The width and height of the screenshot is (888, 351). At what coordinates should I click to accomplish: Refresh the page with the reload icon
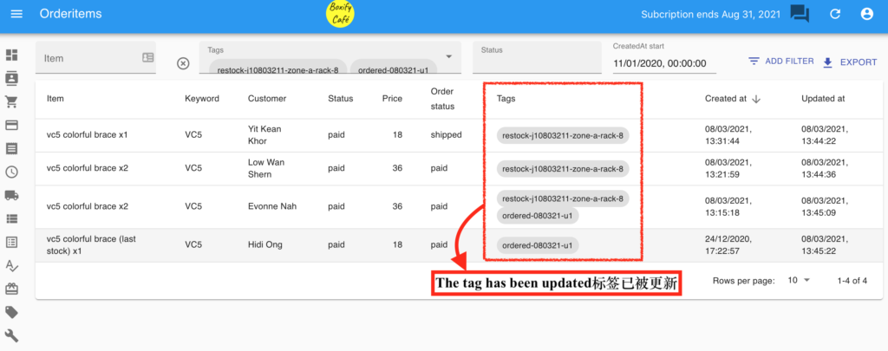(835, 14)
